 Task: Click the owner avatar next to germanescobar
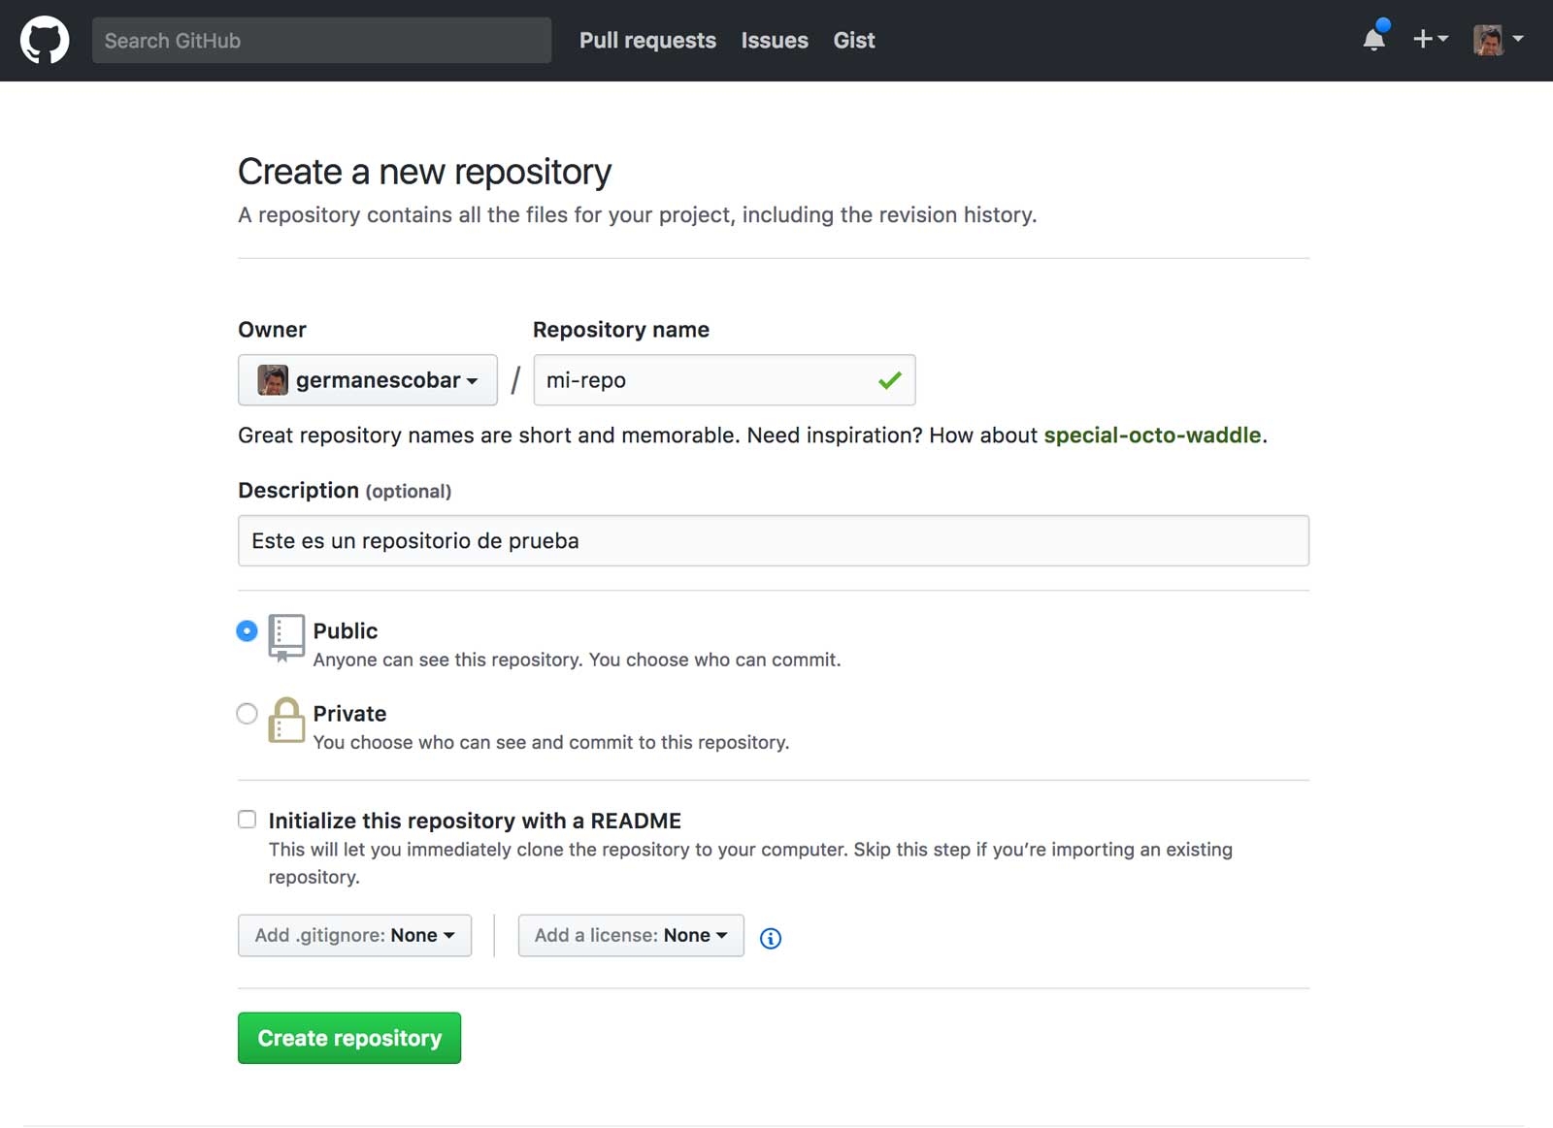click(x=273, y=380)
